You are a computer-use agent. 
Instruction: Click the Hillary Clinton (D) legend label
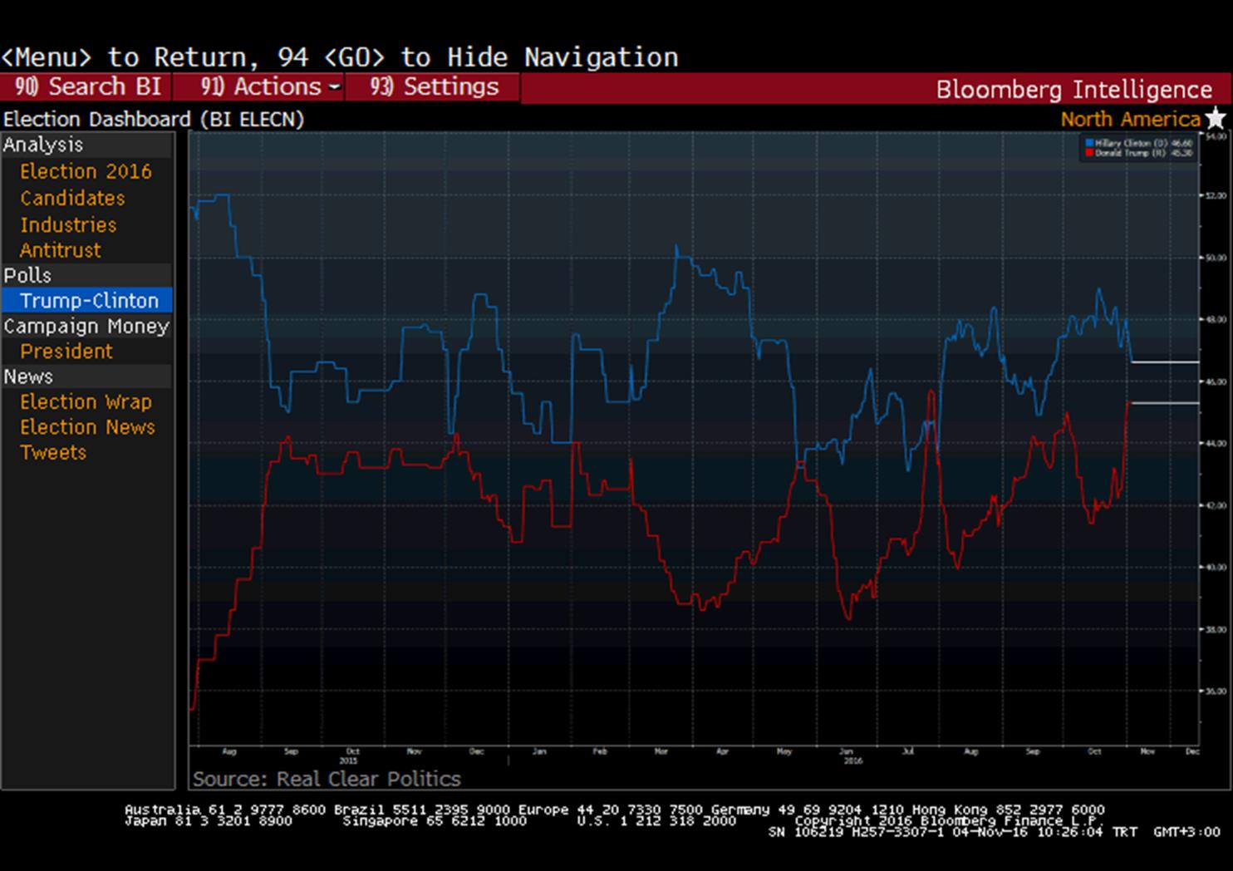(x=1132, y=143)
